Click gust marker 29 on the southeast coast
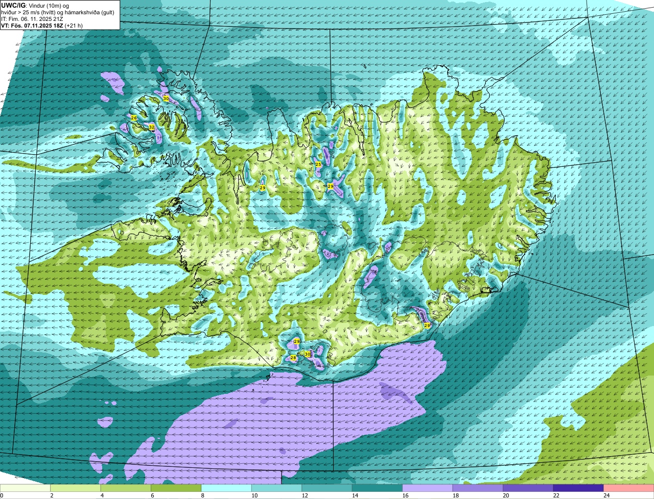This screenshot has height=499, width=654. [427, 325]
